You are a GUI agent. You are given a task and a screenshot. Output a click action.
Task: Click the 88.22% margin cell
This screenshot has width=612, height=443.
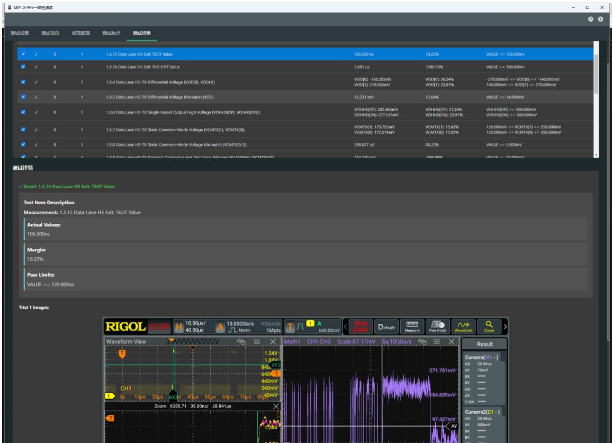click(431, 144)
